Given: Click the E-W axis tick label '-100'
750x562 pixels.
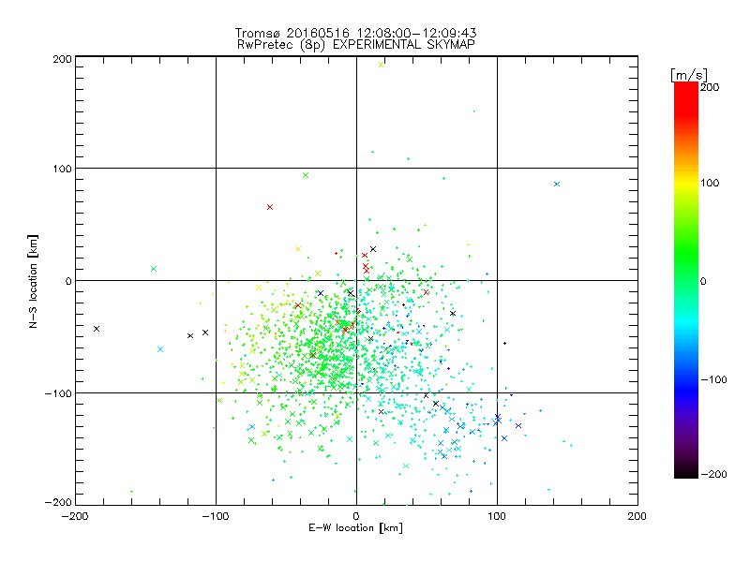Looking at the screenshot, I should point(216,516).
